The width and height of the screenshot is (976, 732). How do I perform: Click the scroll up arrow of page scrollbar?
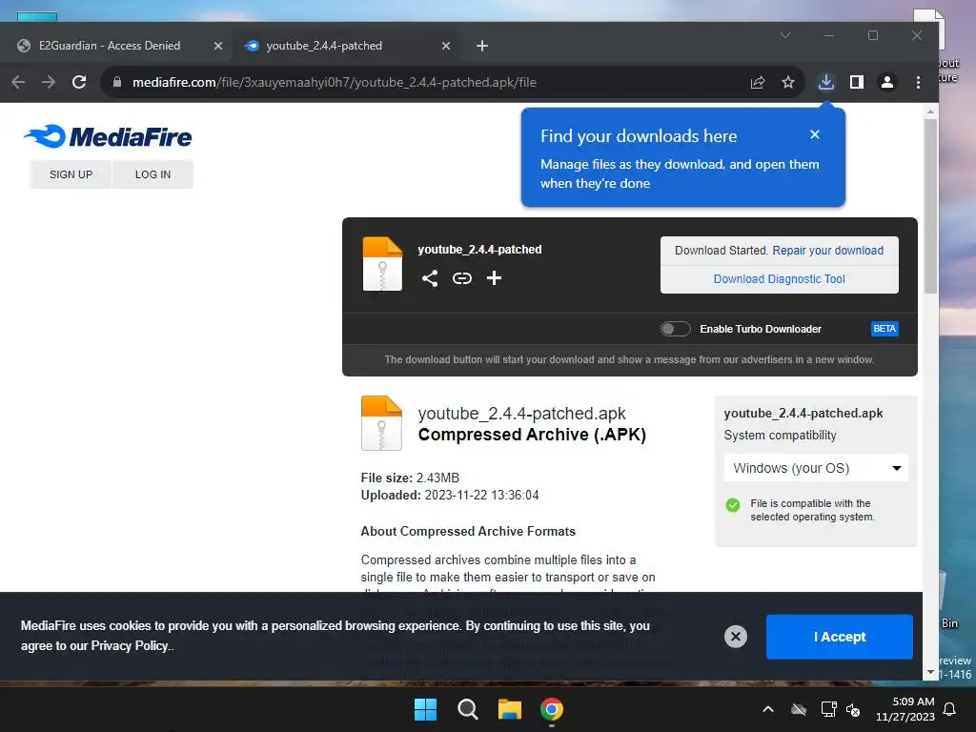(x=930, y=112)
